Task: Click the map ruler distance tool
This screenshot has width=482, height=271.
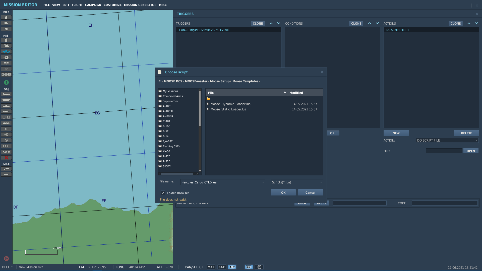Action: pyautogui.click(x=6, y=174)
